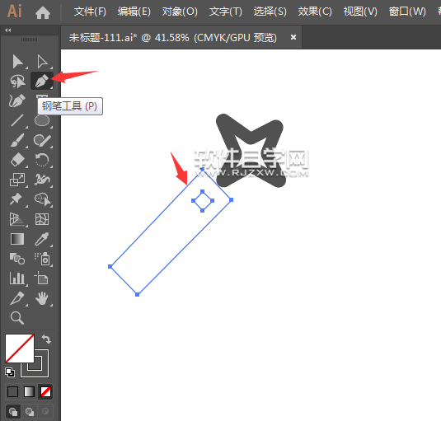Swap fill and stroke colors

pos(46,339)
